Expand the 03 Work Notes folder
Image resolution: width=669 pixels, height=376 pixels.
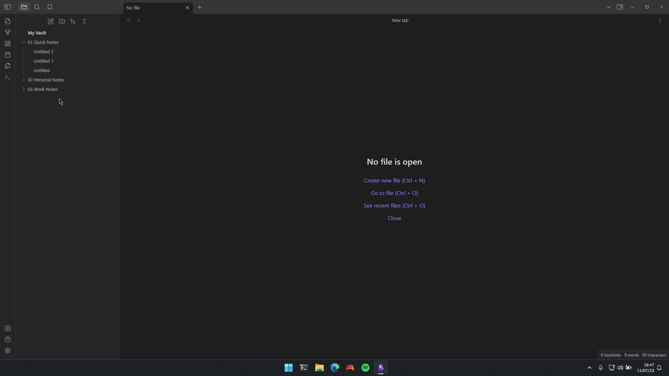tap(24, 89)
